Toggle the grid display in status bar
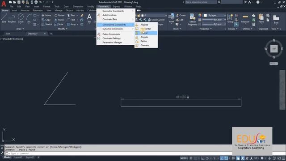The width and height of the screenshot is (286, 161). [x=191, y=158]
